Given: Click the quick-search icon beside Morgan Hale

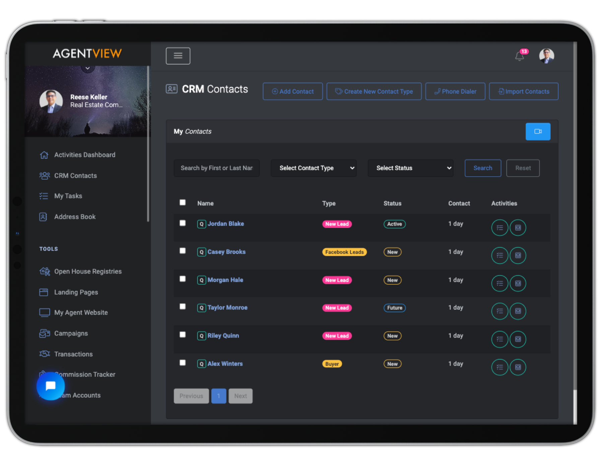Looking at the screenshot, I should [x=201, y=280].
